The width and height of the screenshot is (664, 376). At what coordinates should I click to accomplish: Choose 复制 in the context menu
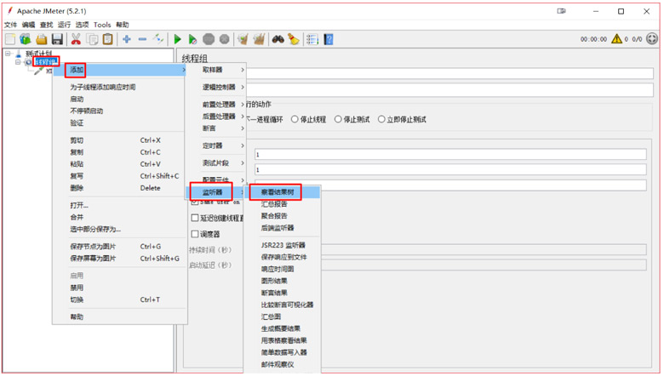120,152
